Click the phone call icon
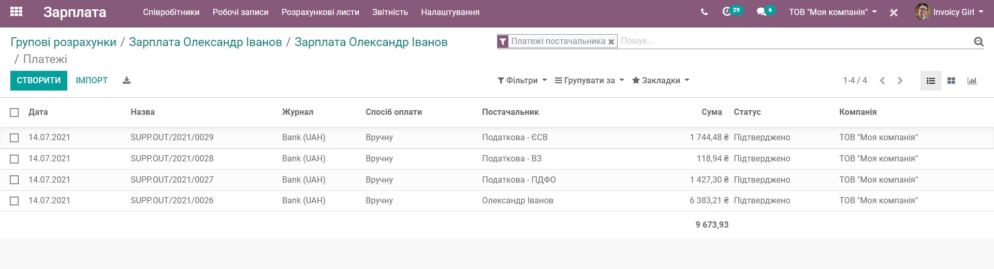The width and height of the screenshot is (994, 269). (x=704, y=12)
